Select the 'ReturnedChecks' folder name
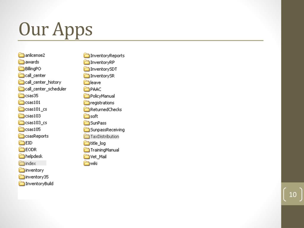The image size is (304, 228). point(106,110)
